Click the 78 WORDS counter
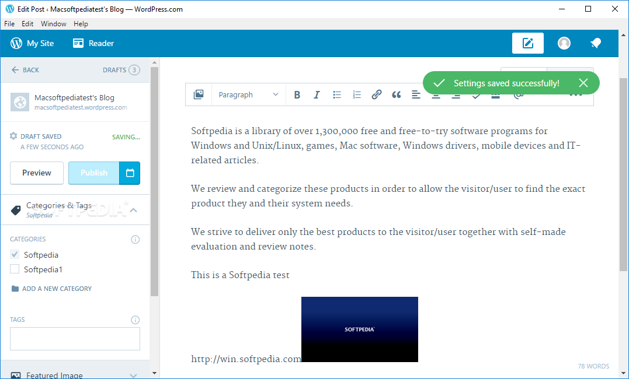Screen dimensions: 629x379 (x=593, y=366)
